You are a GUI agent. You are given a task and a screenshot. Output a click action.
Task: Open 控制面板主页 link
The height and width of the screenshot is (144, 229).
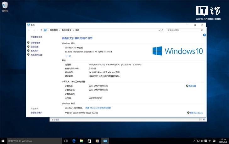pos(36,37)
